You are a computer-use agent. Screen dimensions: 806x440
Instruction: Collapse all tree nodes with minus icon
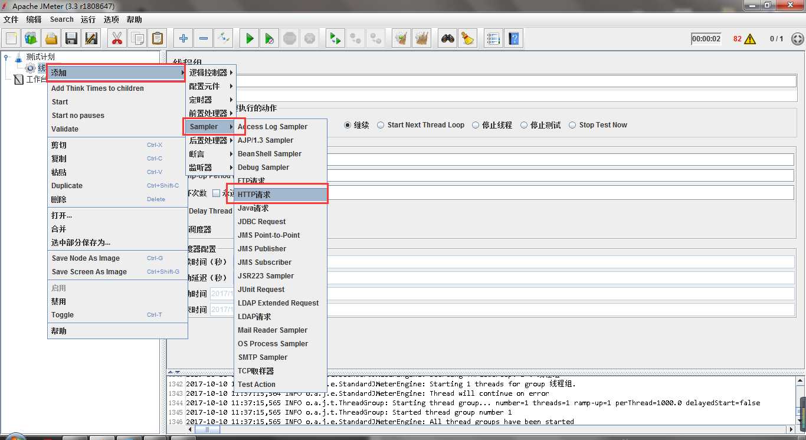204,39
